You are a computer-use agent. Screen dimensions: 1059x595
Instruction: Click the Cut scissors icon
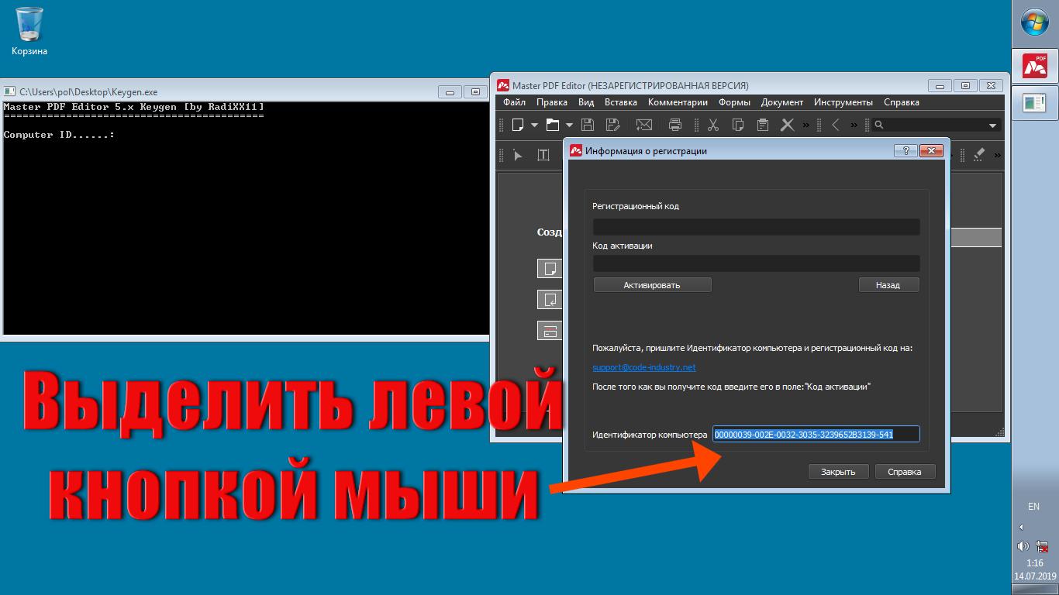[x=713, y=125]
